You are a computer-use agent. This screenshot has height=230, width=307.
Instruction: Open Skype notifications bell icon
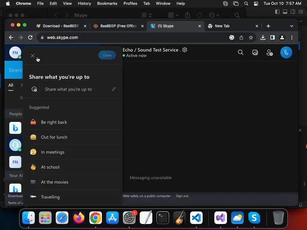[x=300, y=205]
